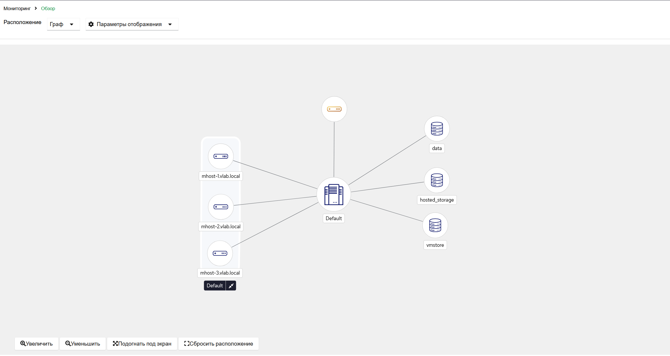Viewport: 670px width, 356px height.
Task: Click the mhost-3.vlab.local host icon
Action: [220, 253]
